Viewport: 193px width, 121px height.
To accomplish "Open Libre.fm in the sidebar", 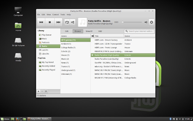I will point(48,54).
